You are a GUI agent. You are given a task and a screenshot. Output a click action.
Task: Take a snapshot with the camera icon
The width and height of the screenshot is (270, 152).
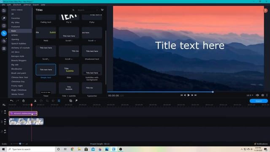click(x=262, y=95)
